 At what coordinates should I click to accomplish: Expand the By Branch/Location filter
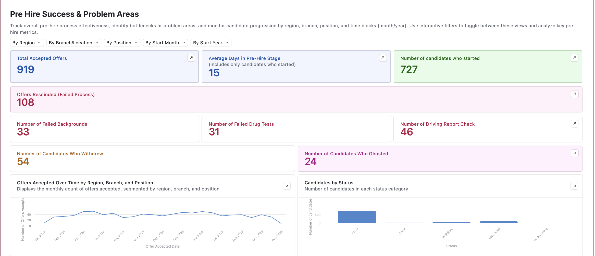74,43
